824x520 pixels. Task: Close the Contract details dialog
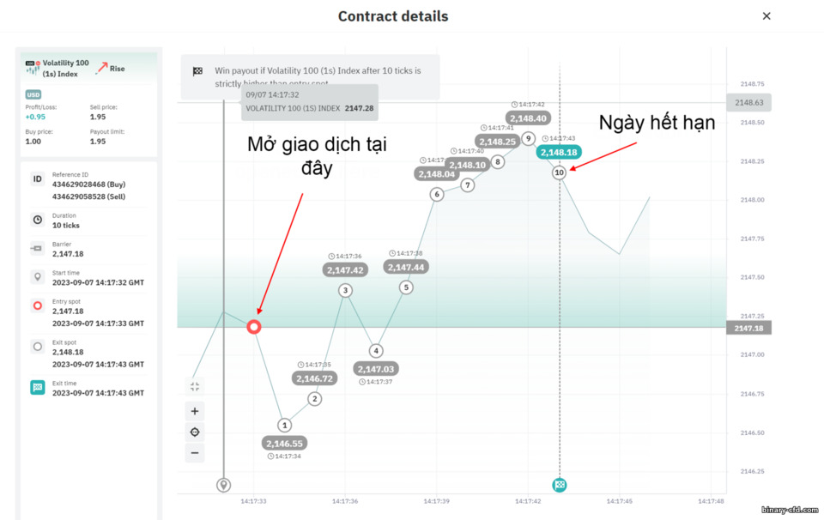pos(766,16)
